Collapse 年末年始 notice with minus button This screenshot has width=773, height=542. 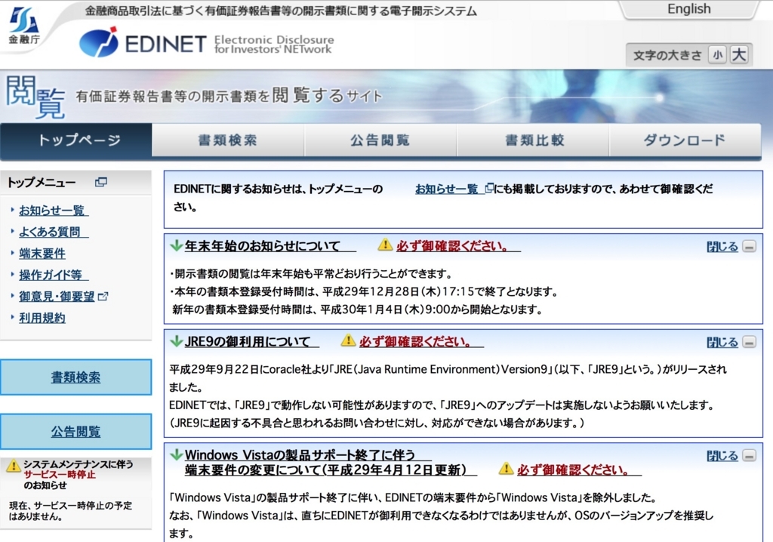coord(750,247)
